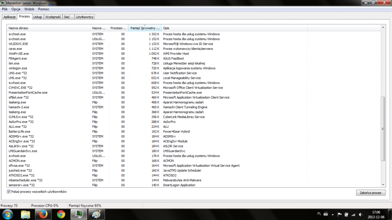Select the WmiPrvSE.exe process
392x220 pixels.
pos(194,53)
